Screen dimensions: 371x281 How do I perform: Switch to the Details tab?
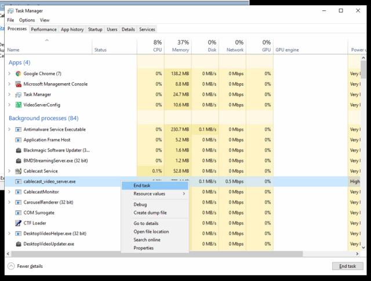point(128,29)
